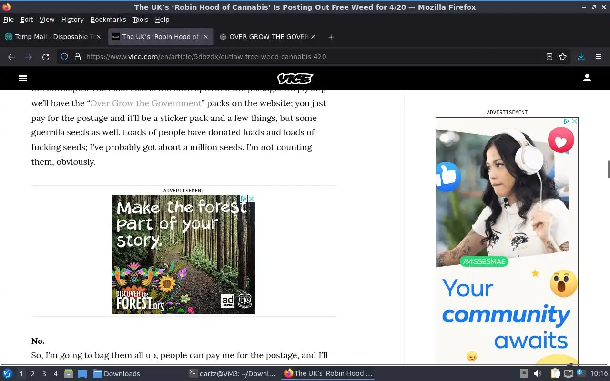Open the 'Your community awaits' ad
Screen dimensions: 610x381
(507, 241)
